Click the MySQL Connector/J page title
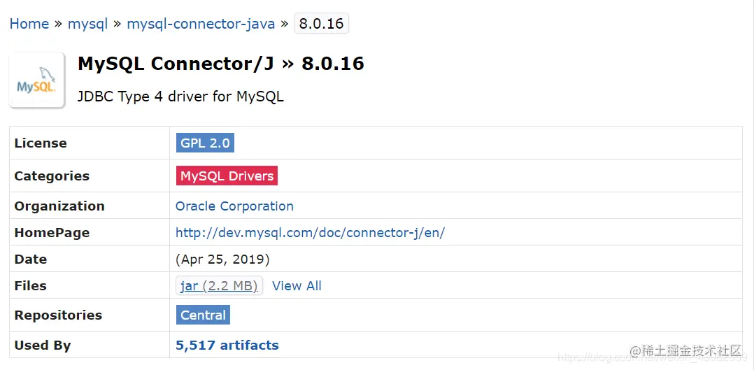This screenshot has width=754, height=370. click(220, 64)
